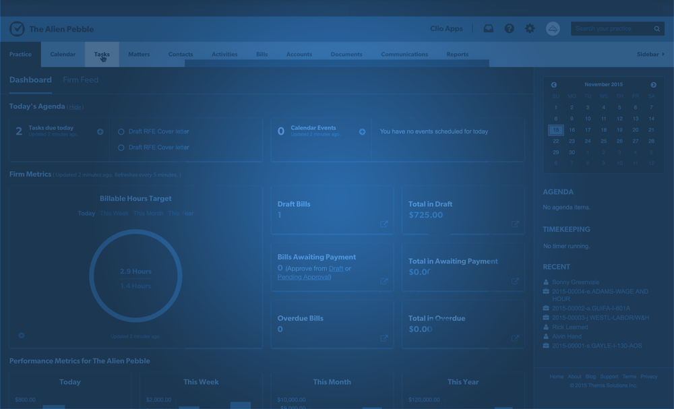Viewport: 674px width, 409px height.
Task: Mark first Draft RFE Cover letter complete
Action: click(x=121, y=132)
